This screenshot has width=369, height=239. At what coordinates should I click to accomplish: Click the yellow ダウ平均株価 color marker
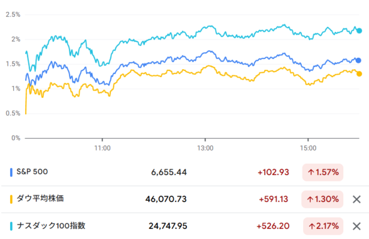coord(12,199)
